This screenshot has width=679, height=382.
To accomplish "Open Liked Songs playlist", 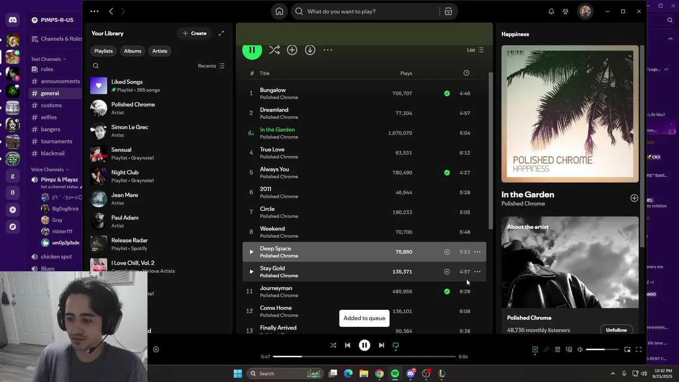I will pos(159,85).
